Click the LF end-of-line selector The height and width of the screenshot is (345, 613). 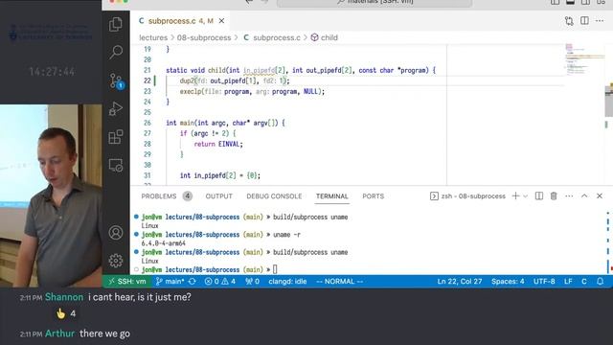568,281
